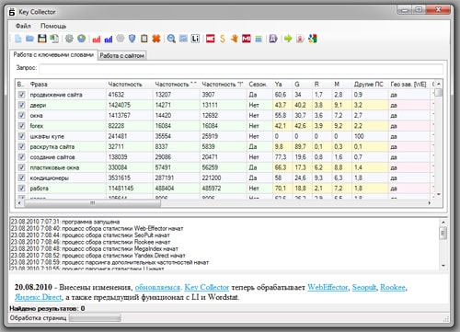The width and height of the screenshot is (460, 332).
Task: Uncheck the 'окна' row checkbox
Action: (21, 115)
